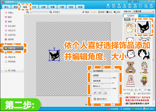Image resolution: width=156 pixels, height=111 pixels.
Task: Switch to the 美容 tab
Action: coord(16,7)
